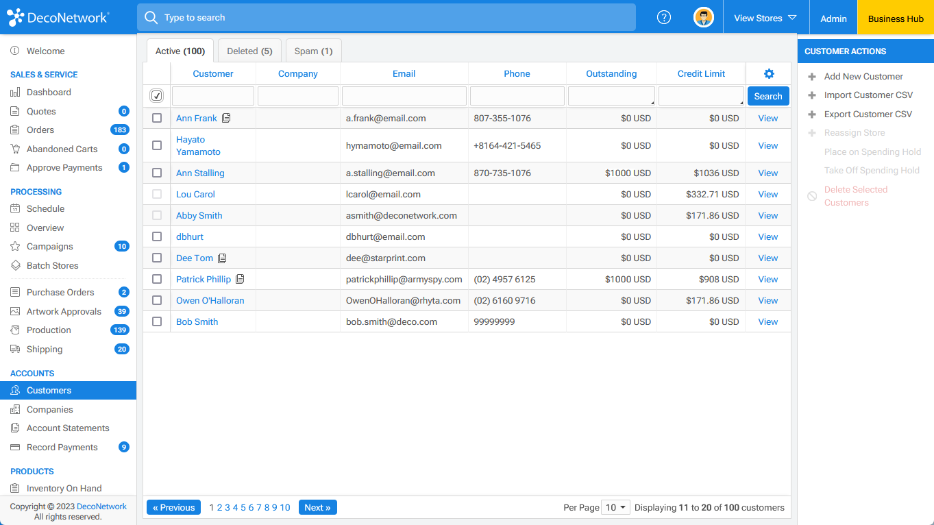Click the Quotes sidebar icon
Viewport: 934px width, 525px height.
(x=15, y=111)
